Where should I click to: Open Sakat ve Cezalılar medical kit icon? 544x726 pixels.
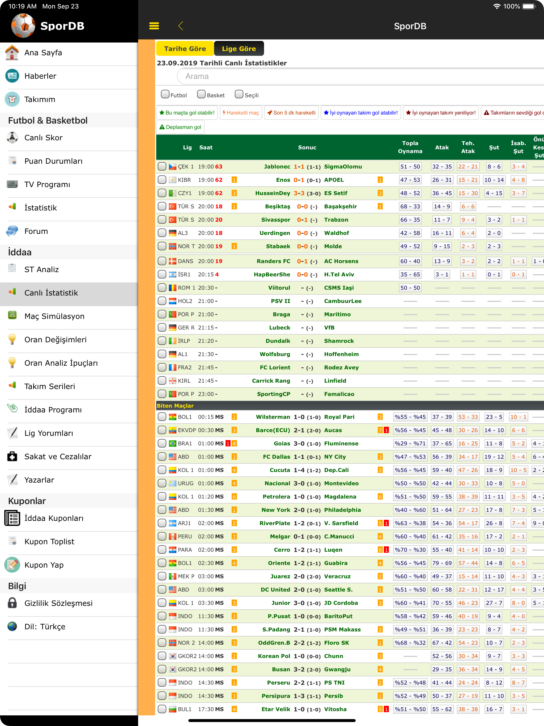pos(12,457)
